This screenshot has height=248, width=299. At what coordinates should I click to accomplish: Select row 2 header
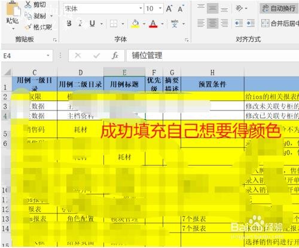[x=5, y=97]
